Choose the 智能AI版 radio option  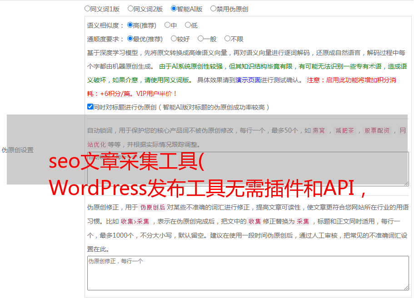(174, 9)
